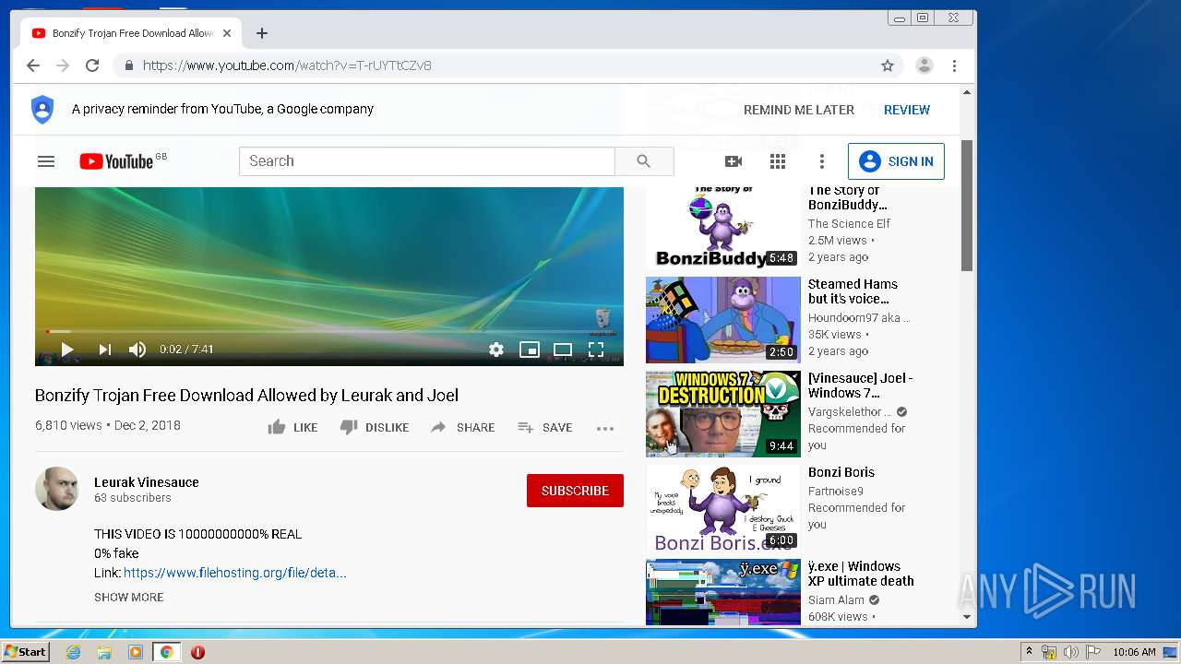This screenshot has width=1181, height=664.
Task: Open Leurak Vinesauce channel avatar
Action: click(57, 489)
